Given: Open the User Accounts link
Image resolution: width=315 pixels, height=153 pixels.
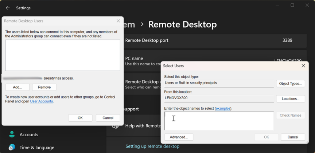Looking at the screenshot, I should pos(41,101).
